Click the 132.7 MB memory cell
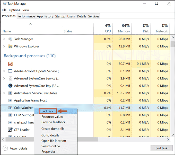Image resolution: width=175 pixels, height=155 pixels. [122, 93]
